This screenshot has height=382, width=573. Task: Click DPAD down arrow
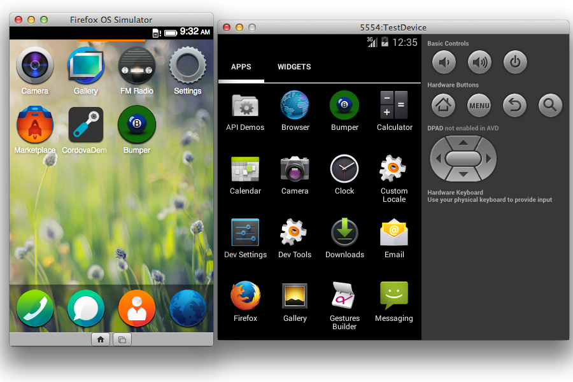click(x=463, y=174)
